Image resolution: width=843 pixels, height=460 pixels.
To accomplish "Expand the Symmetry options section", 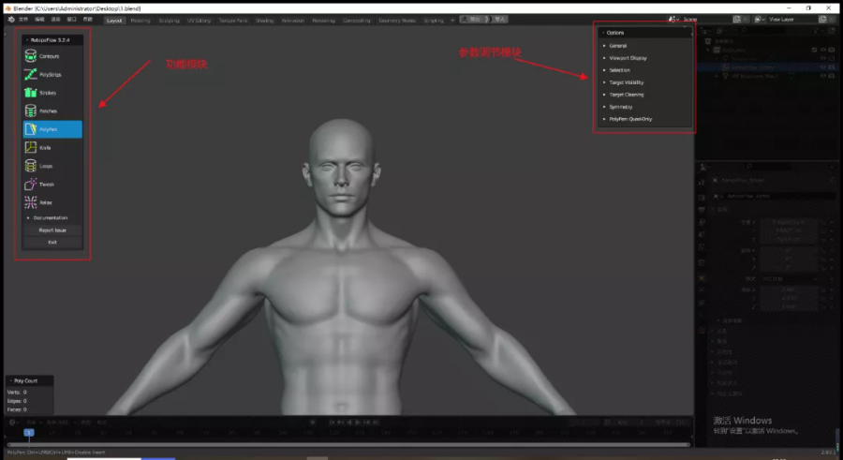I will (620, 107).
